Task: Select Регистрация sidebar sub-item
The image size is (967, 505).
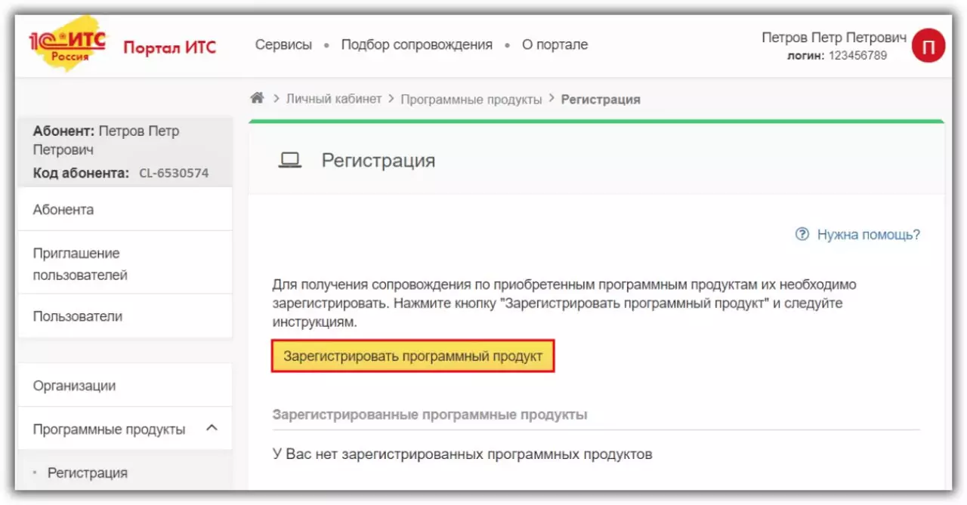Action: 88,473
